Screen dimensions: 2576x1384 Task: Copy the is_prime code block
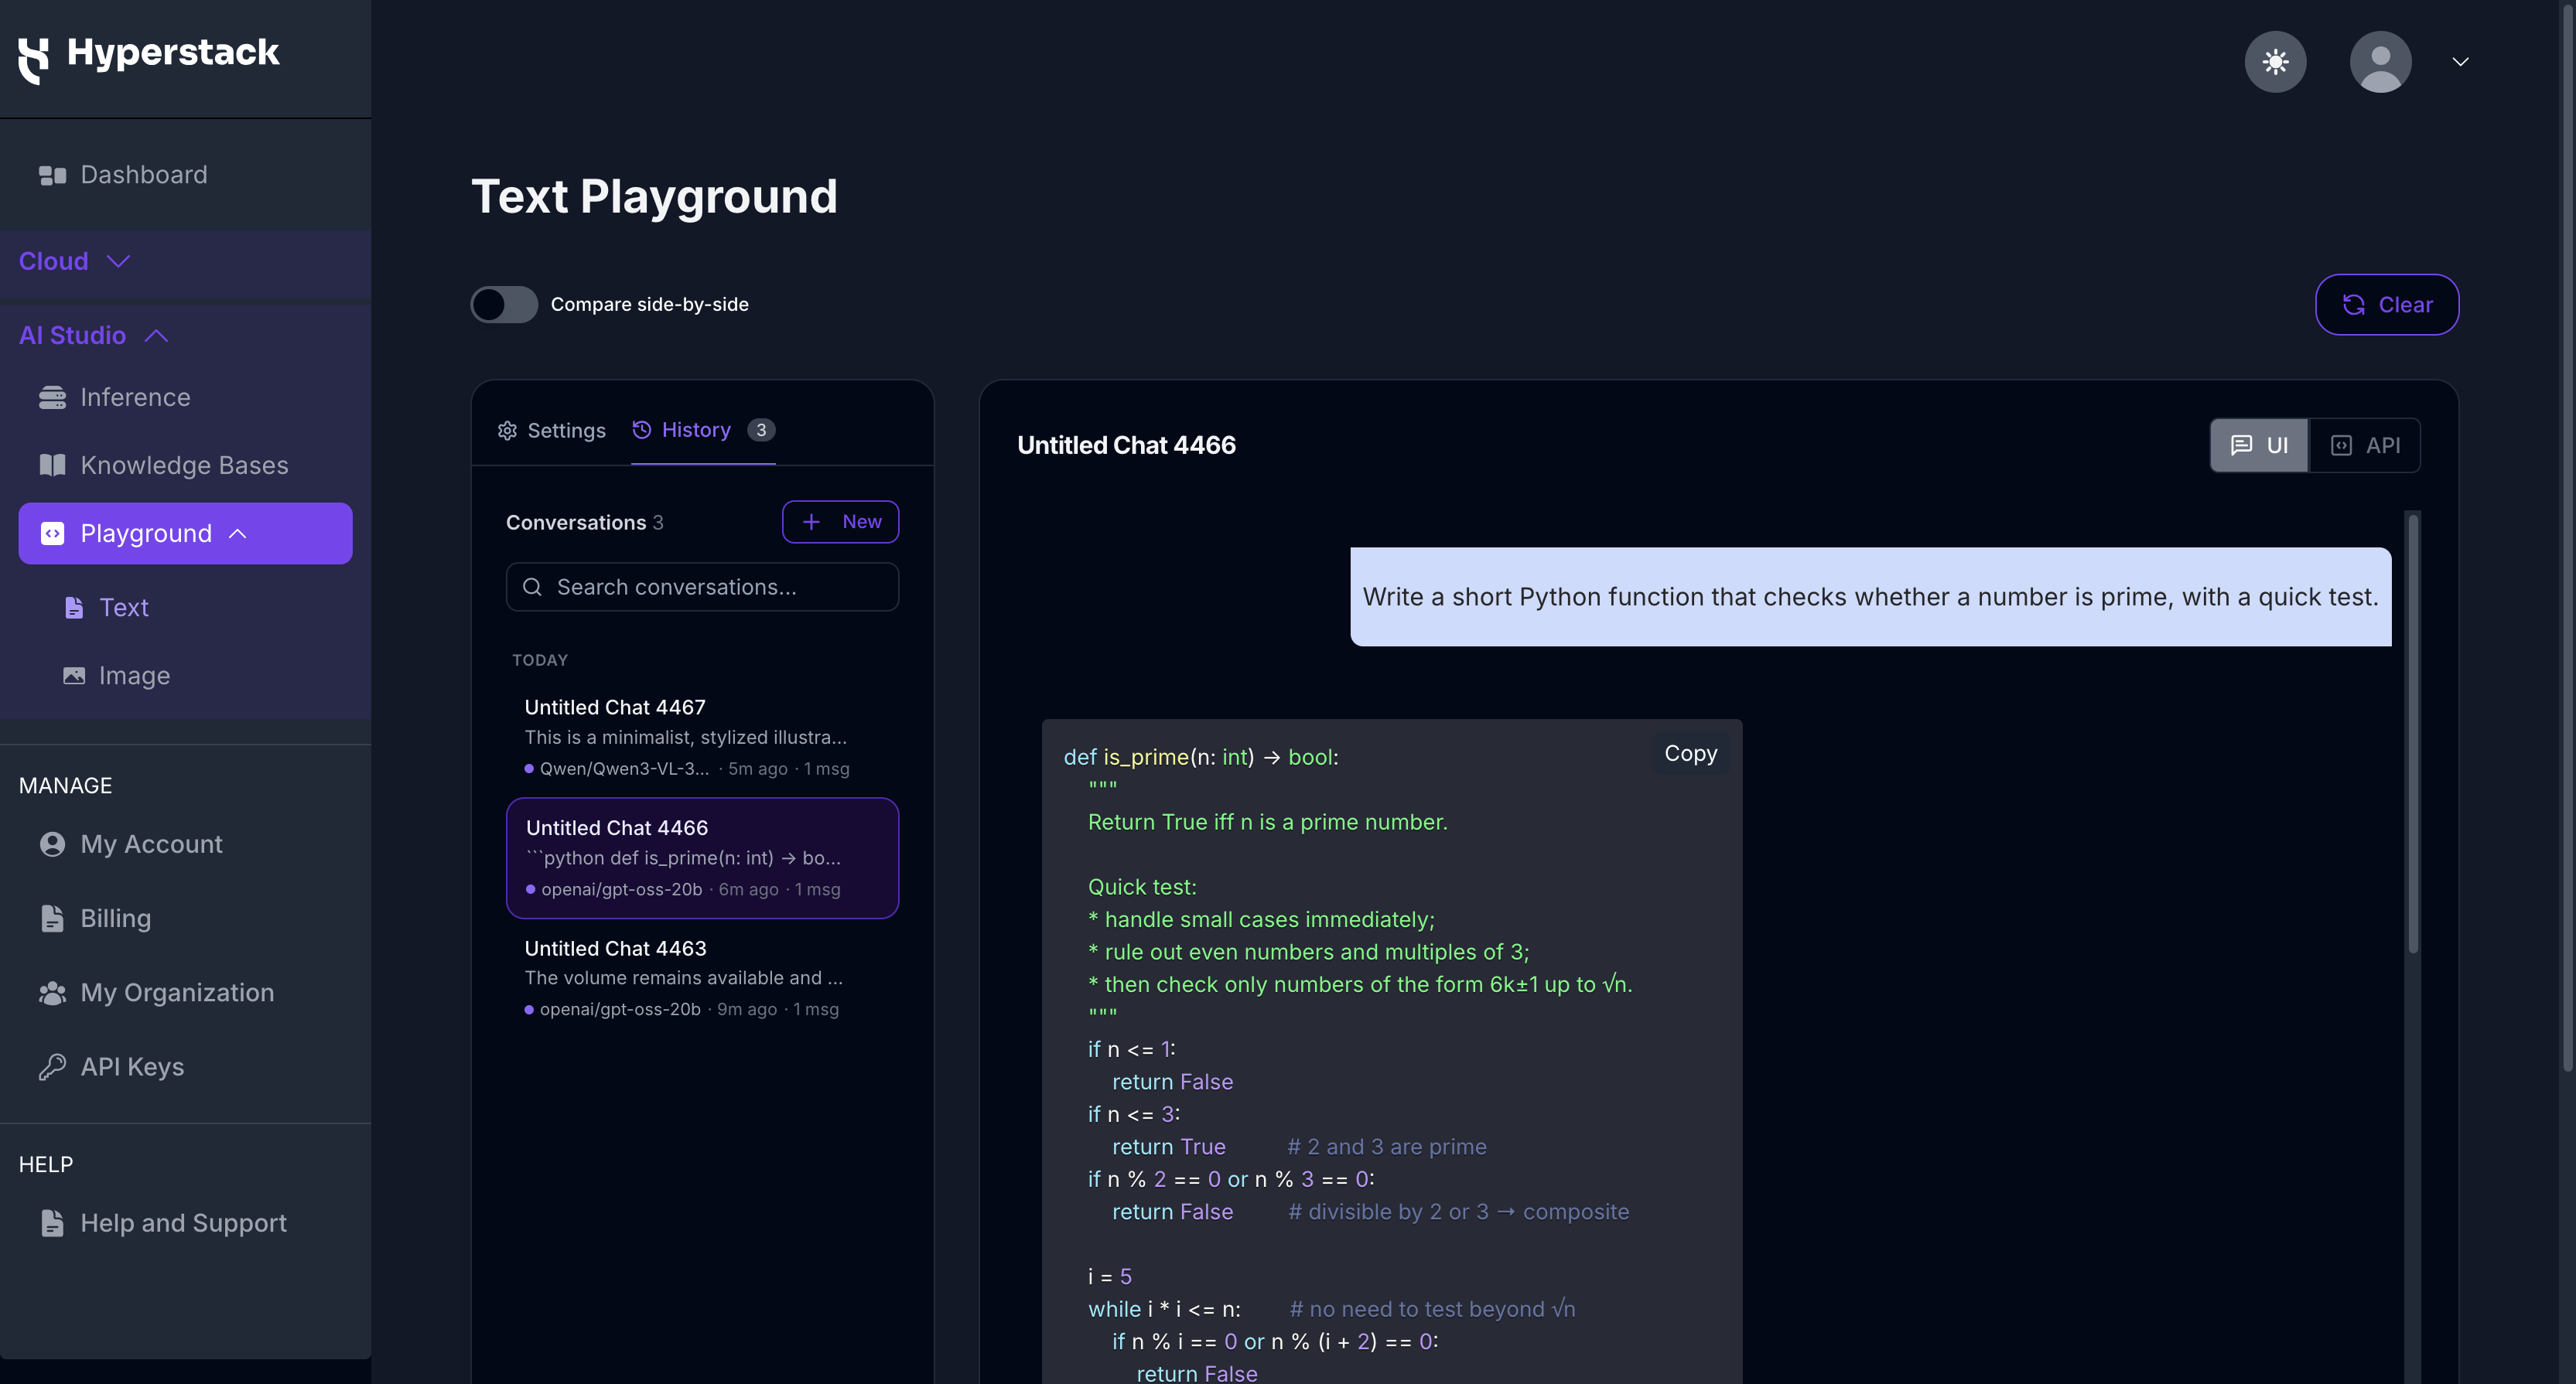1690,753
